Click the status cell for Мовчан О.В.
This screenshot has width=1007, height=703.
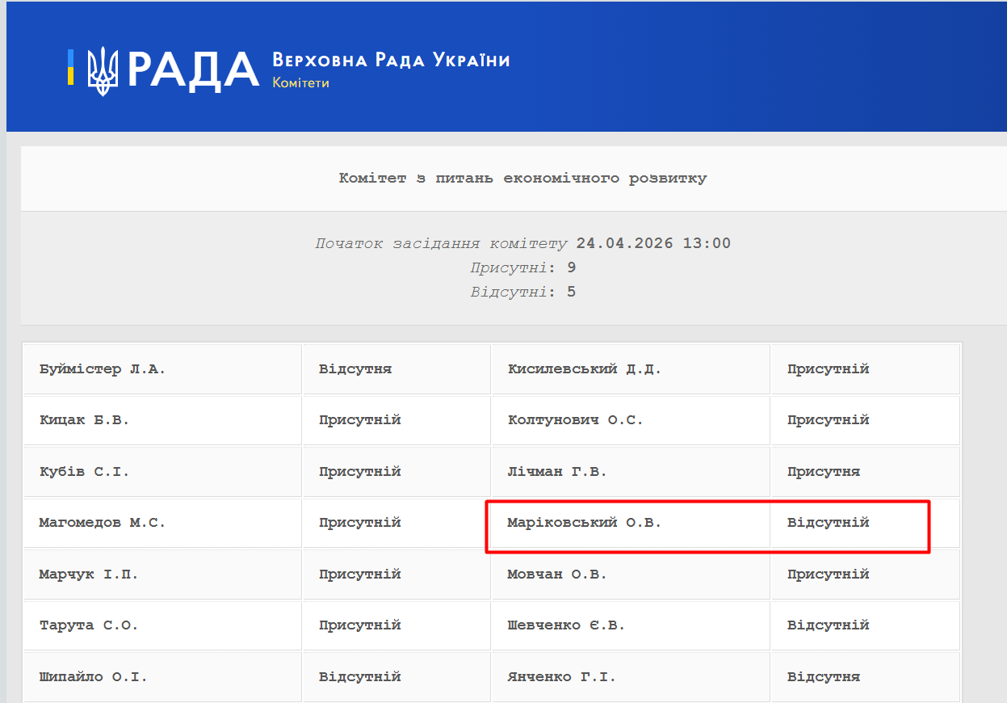(866, 575)
